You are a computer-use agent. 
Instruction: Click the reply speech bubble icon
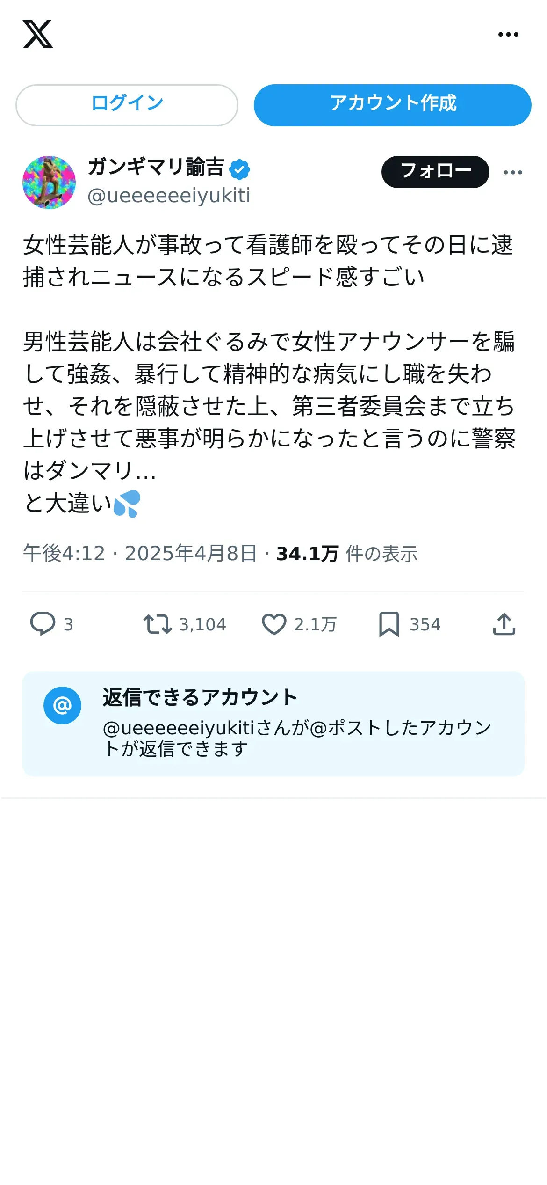pos(43,624)
